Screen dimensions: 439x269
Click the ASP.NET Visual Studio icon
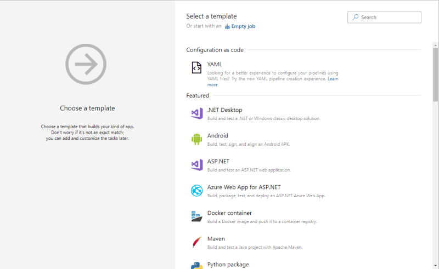pyautogui.click(x=197, y=165)
